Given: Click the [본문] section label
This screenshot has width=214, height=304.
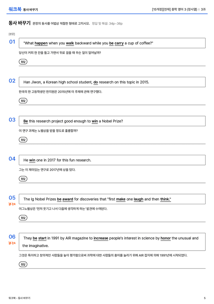Looking at the screenshot, I should tap(12, 34).
